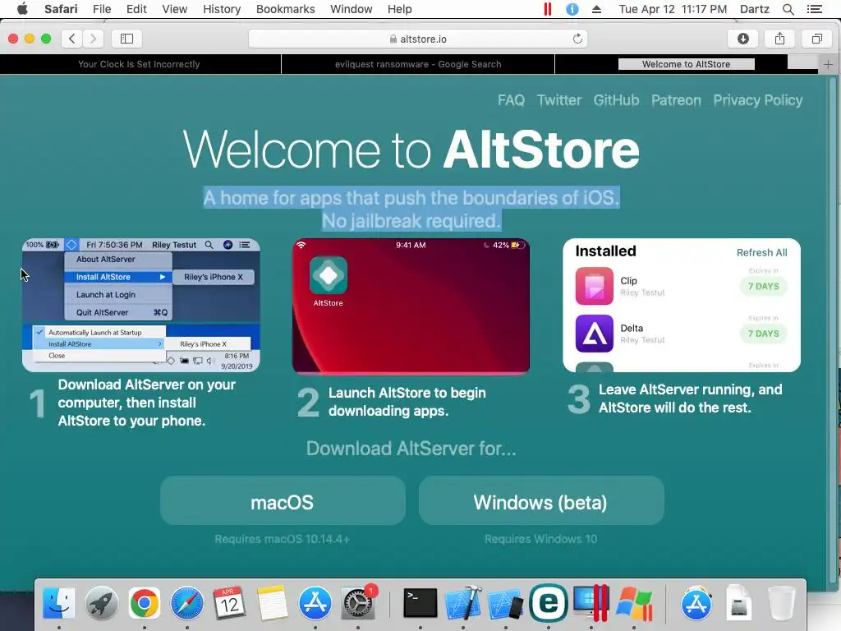Open the Twitter link
This screenshot has height=631, width=841.
558,100
